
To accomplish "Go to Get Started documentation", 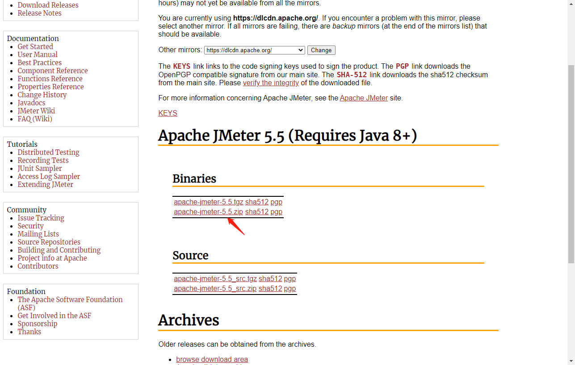I will click(x=35, y=46).
